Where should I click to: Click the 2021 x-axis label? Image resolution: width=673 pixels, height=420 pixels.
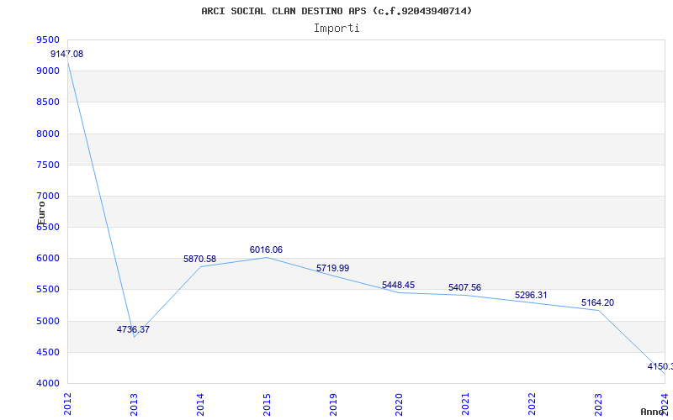point(466,404)
